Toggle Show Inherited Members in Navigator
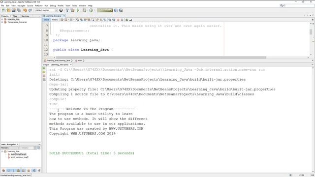The height and width of the screenshot is (177, 315). [x=3, y=171]
